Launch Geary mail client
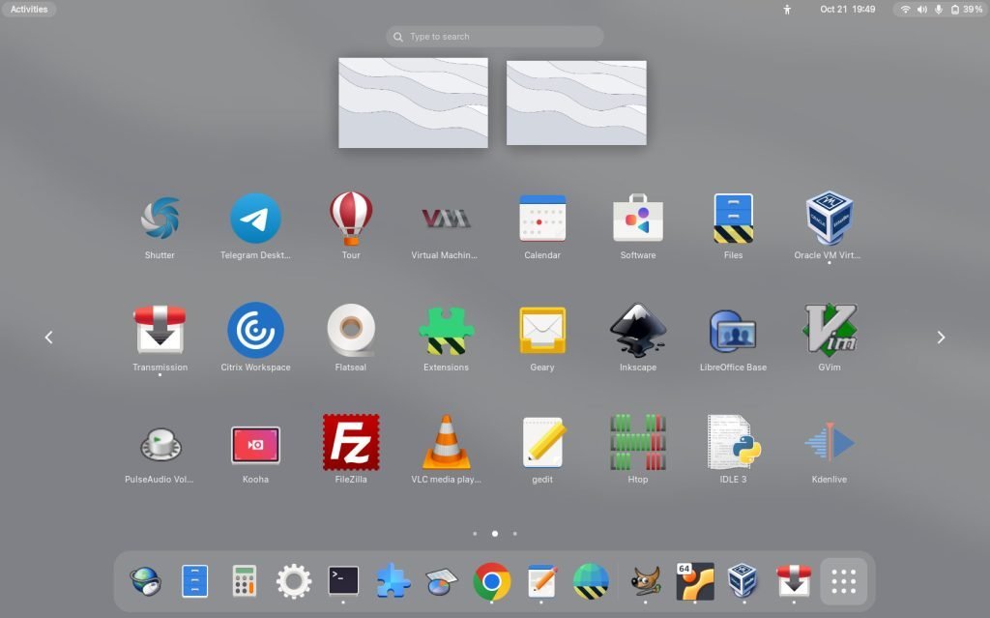This screenshot has width=990, height=618. (542, 330)
